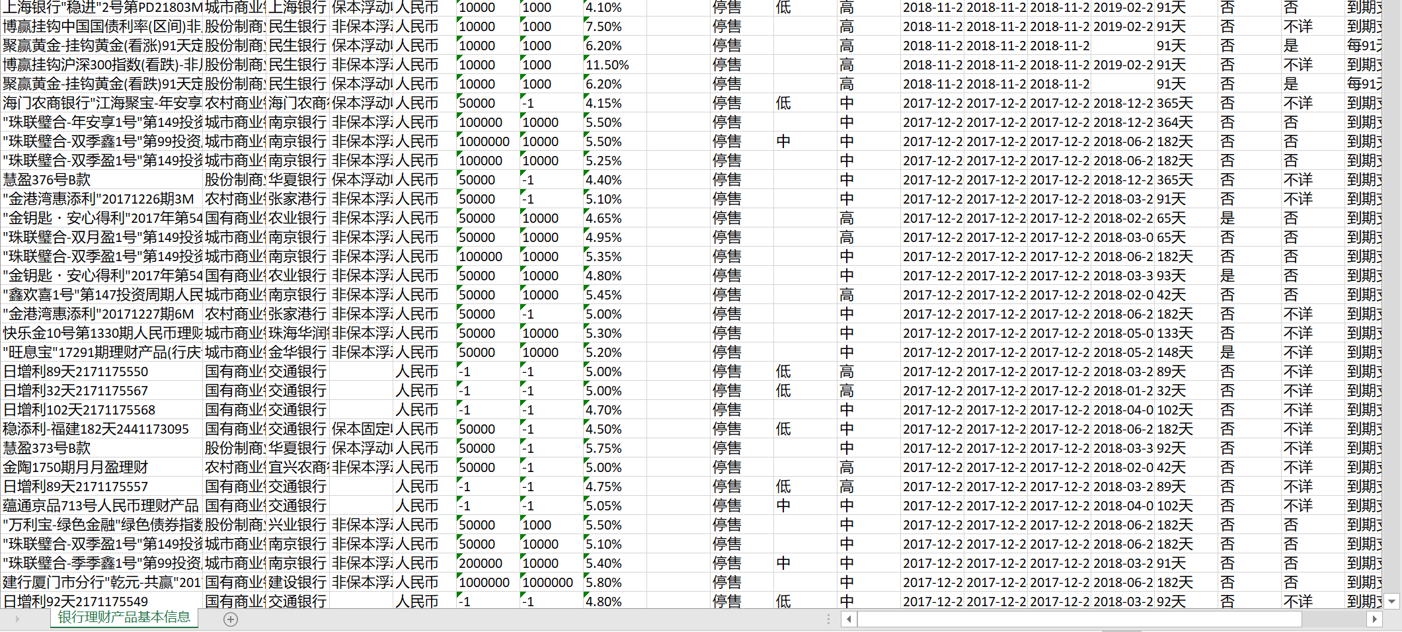The width and height of the screenshot is (1402, 632).
Task: Select the term cell 364天
Action: point(1186,122)
